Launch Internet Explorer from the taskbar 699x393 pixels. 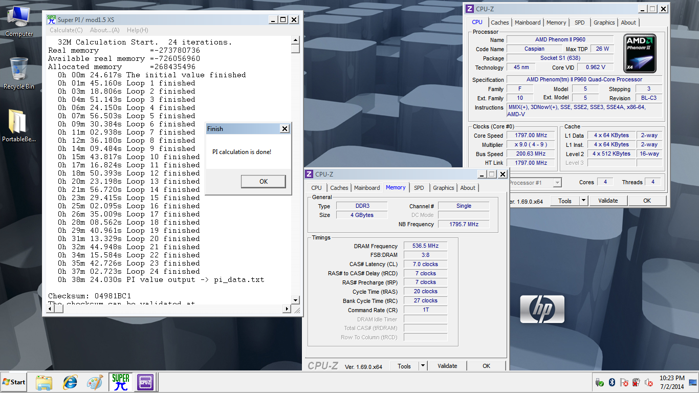point(70,382)
